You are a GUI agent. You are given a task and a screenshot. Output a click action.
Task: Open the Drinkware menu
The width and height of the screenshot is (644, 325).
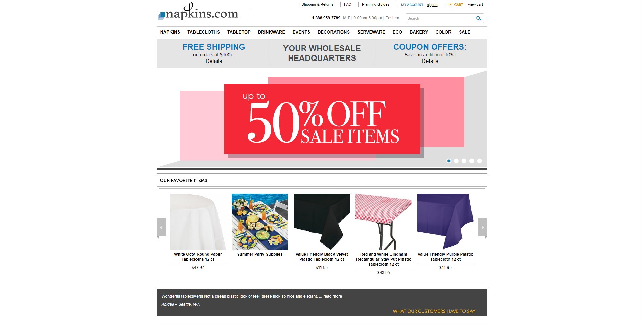coord(272,32)
